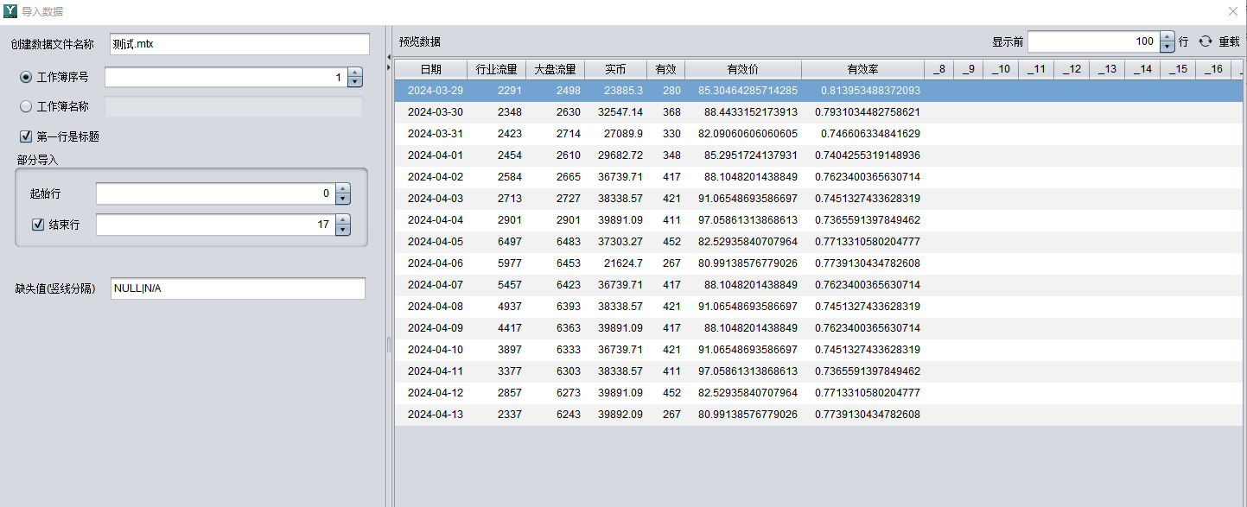
Task: Increase 显示前 row count with up arrow
Action: coord(1167,37)
